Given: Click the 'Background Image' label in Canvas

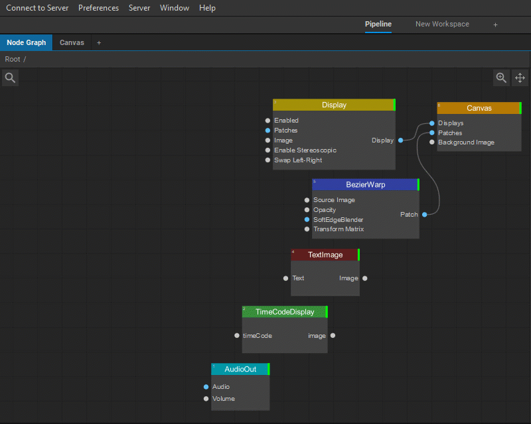Looking at the screenshot, I should pyautogui.click(x=466, y=142).
